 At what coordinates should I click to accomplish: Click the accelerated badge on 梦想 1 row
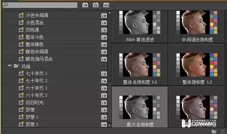click(x=104, y=117)
